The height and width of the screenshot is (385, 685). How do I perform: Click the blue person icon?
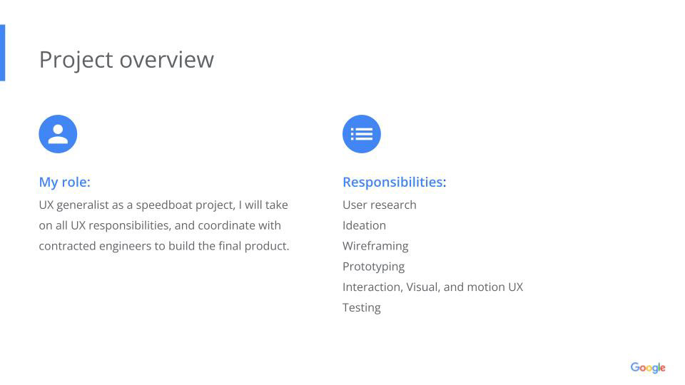[x=58, y=134]
